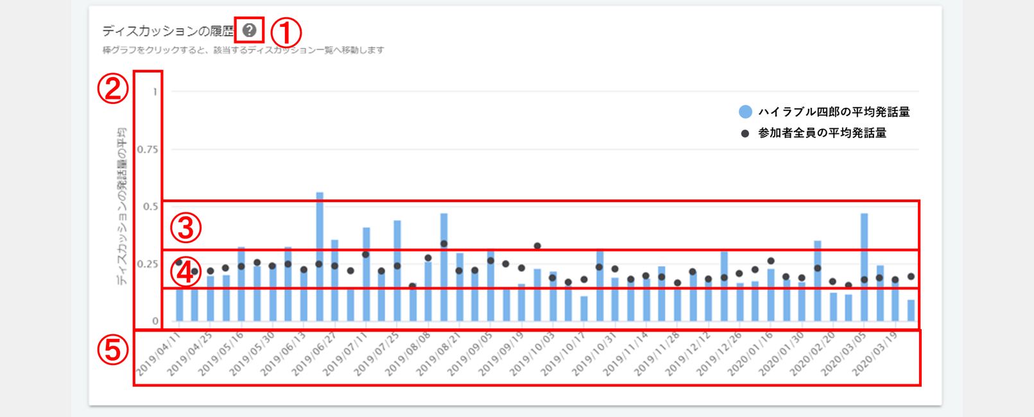Open the short bar at 2019/10/17
Viewport: 1034px width, 417px height.
click(x=584, y=309)
